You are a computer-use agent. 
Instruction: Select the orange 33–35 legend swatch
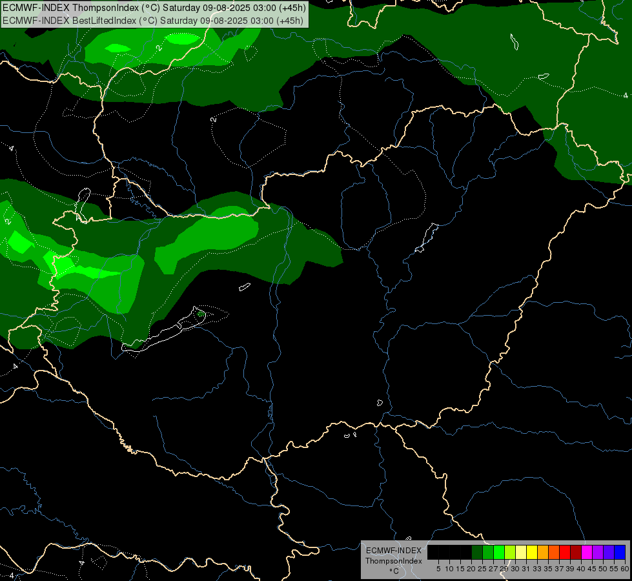[543, 552]
